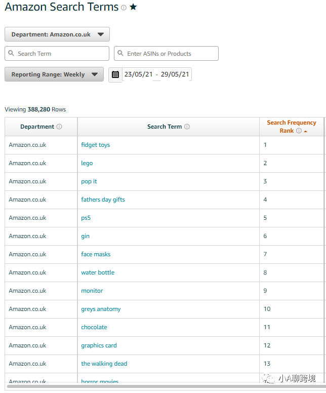This screenshot has width=326, height=393.
Task: Click the info icon next to Department header
Action: 59,127
